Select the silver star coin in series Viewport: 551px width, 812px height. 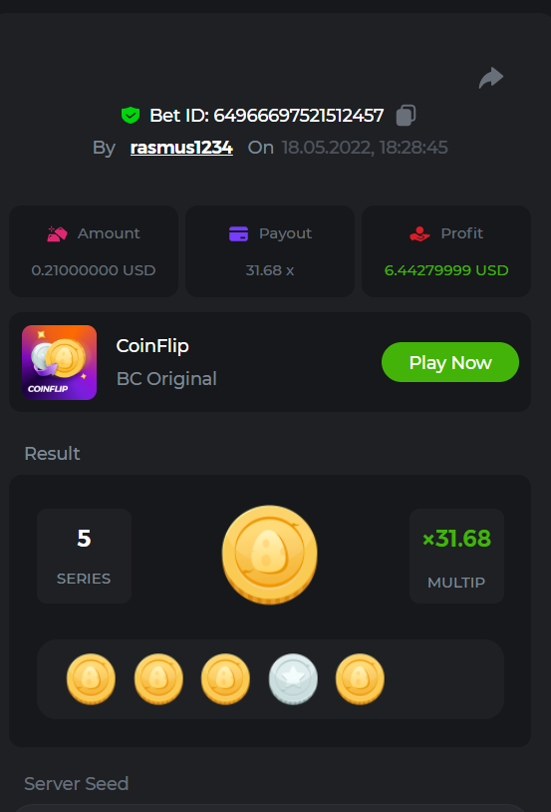(293, 679)
